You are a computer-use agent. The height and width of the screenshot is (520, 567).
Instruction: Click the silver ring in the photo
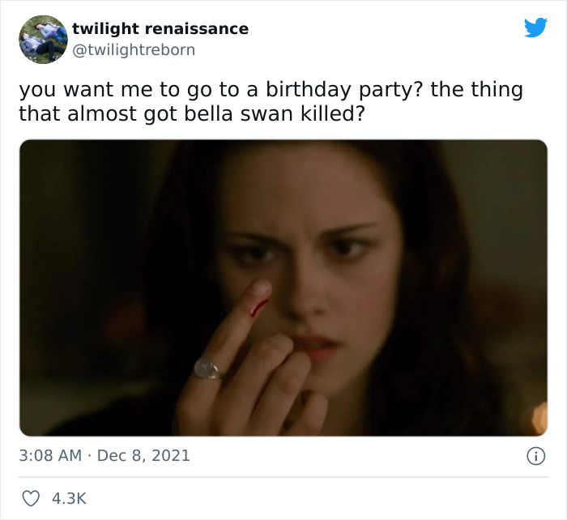click(x=207, y=368)
